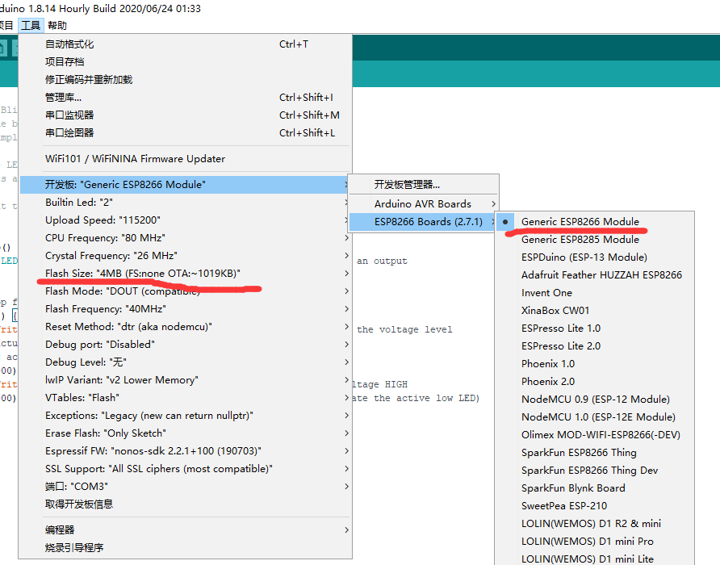Select LOLIN(WEMOS) D1 mini Lite board
The width and height of the screenshot is (720, 565).
click(x=595, y=559)
